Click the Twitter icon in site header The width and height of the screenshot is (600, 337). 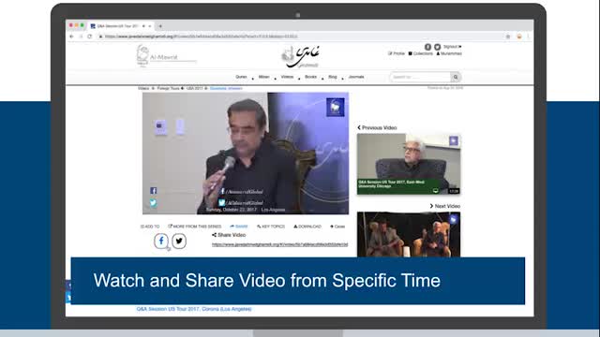[438, 47]
